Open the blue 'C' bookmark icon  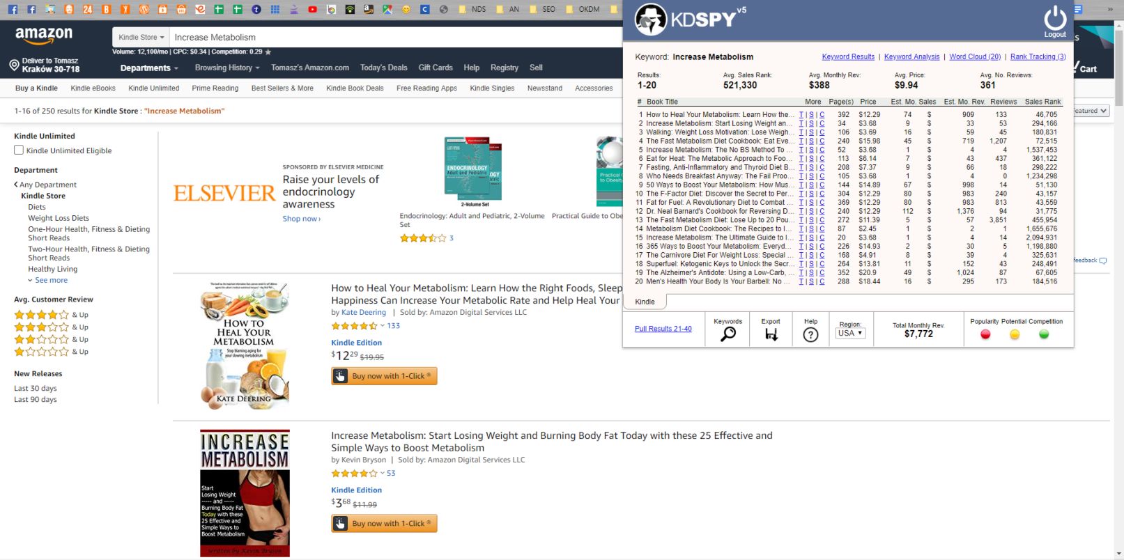click(424, 9)
